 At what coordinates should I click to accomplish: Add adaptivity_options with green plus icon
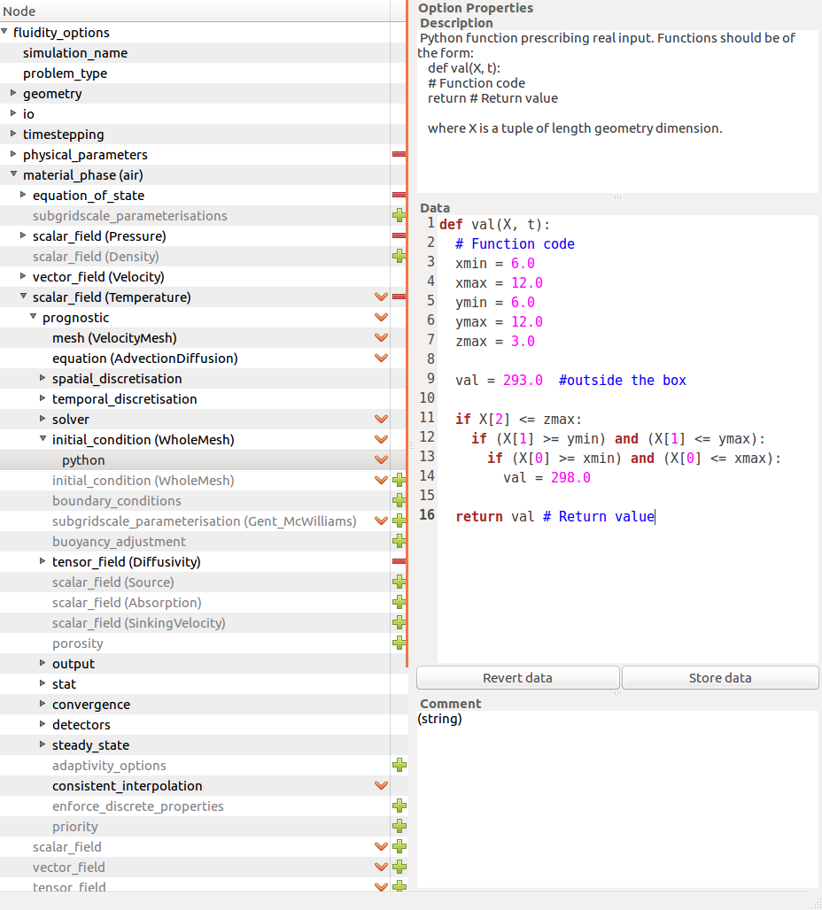(399, 765)
